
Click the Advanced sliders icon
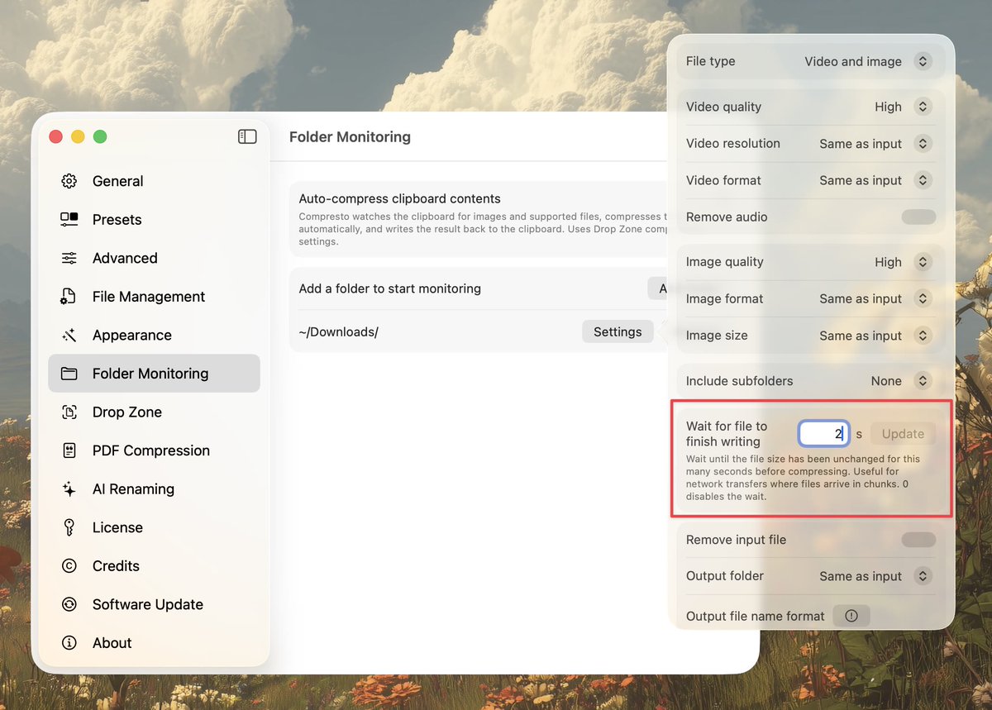click(x=69, y=258)
